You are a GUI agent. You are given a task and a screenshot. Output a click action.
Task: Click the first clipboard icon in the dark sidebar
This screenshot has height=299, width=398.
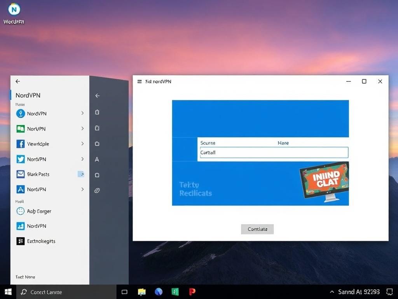pos(97,112)
